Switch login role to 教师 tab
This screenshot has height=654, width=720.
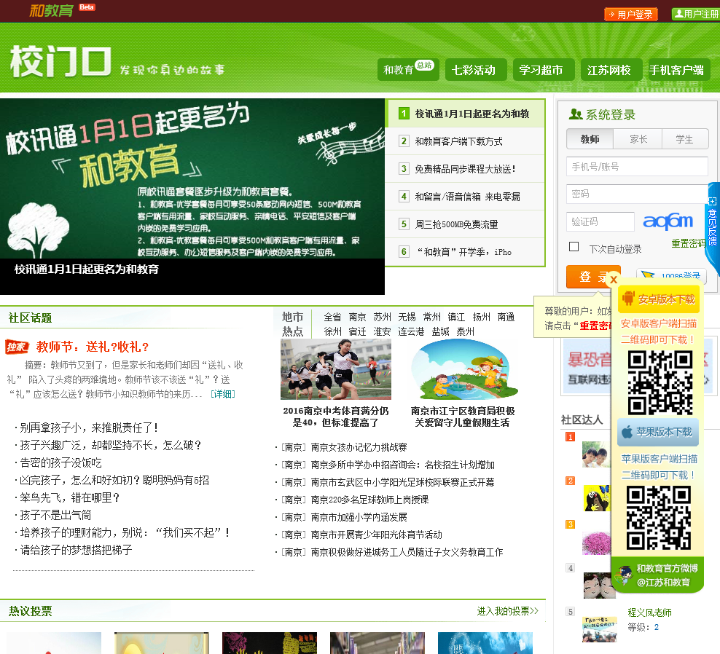click(590, 139)
